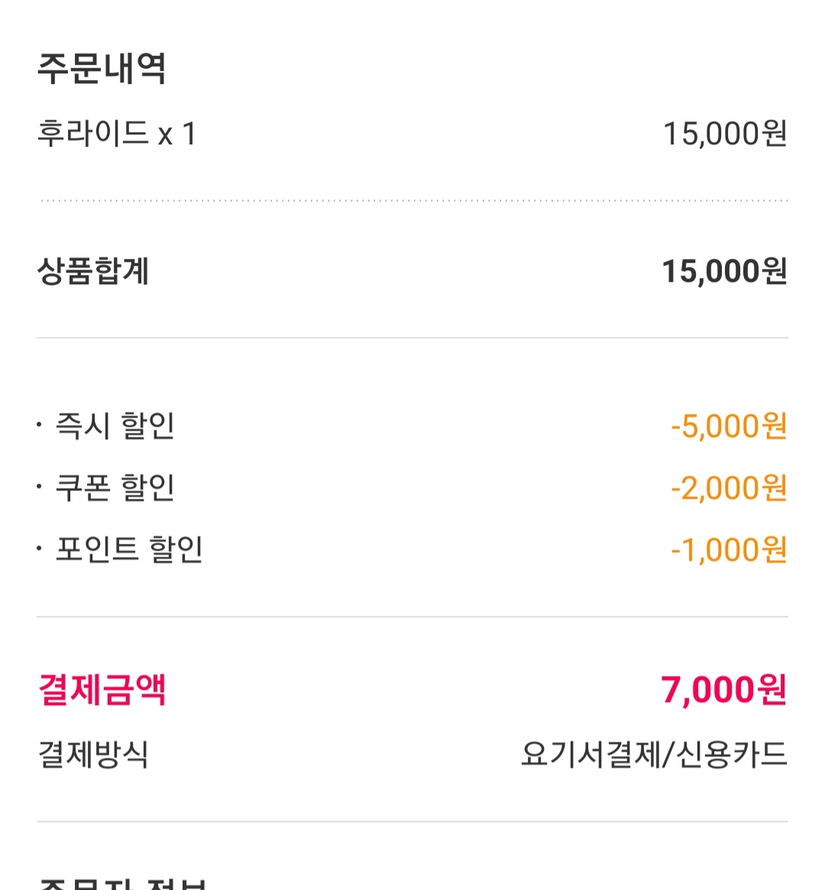Click the -2,000원 coupon discount amount
This screenshot has width=825, height=890.
(x=729, y=488)
